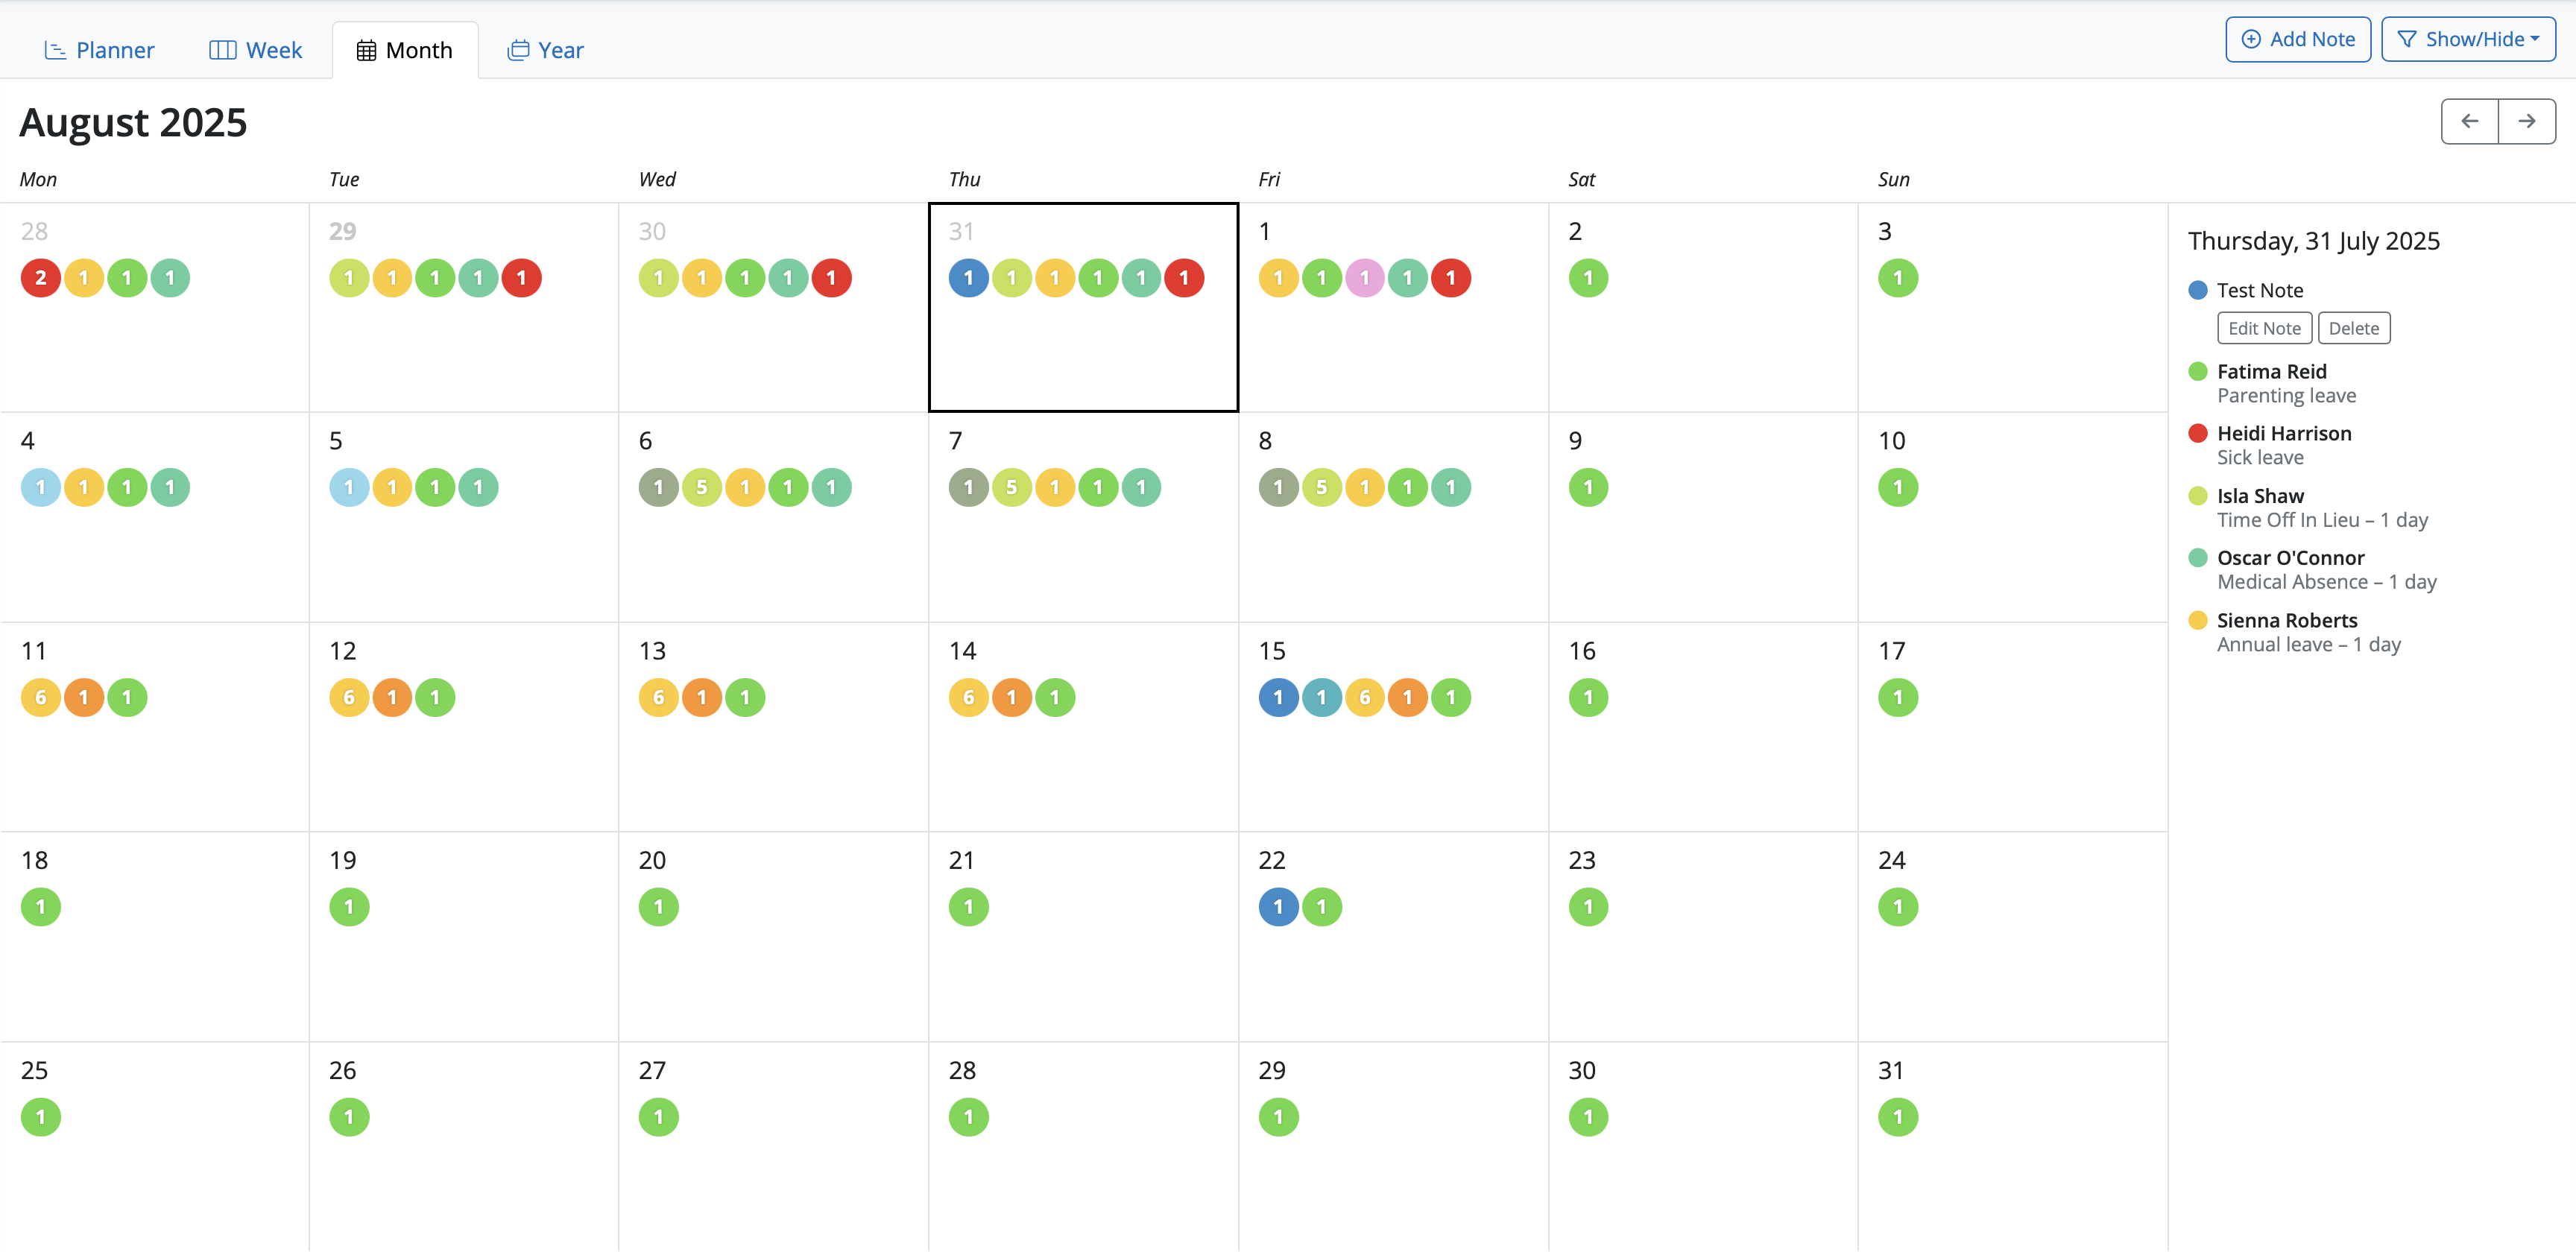Image resolution: width=2576 pixels, height=1252 pixels.
Task: Click Fatima Reid's green color dot
Action: [2197, 372]
